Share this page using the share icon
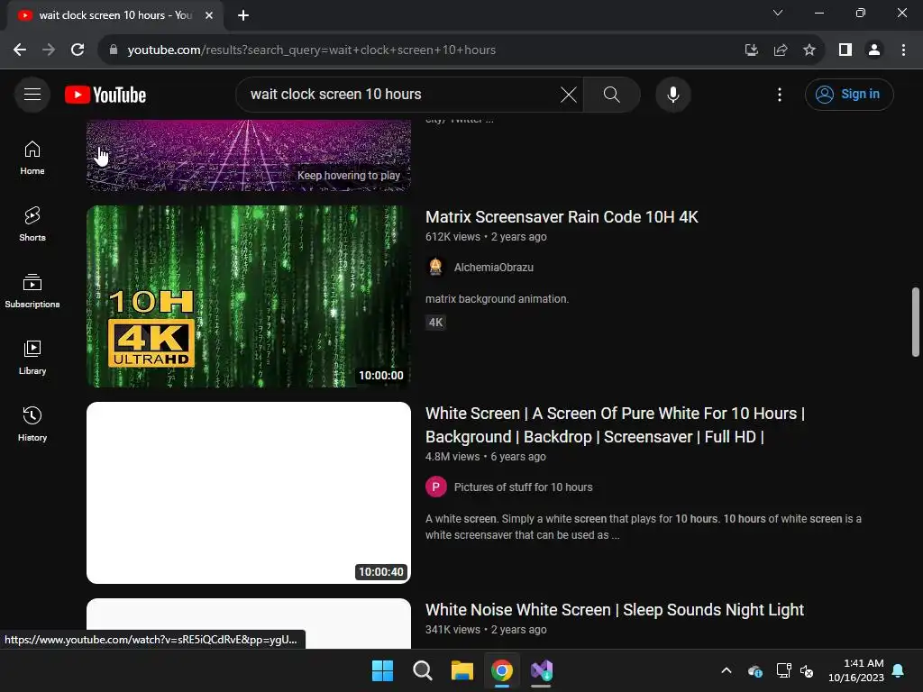The width and height of the screenshot is (923, 692). tap(781, 50)
